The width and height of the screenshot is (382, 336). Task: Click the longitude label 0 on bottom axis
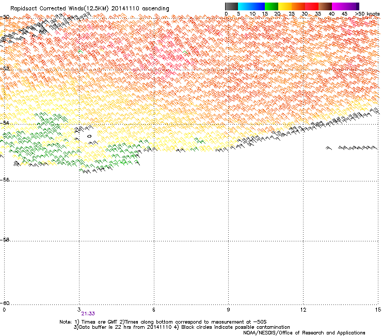pos(4,310)
